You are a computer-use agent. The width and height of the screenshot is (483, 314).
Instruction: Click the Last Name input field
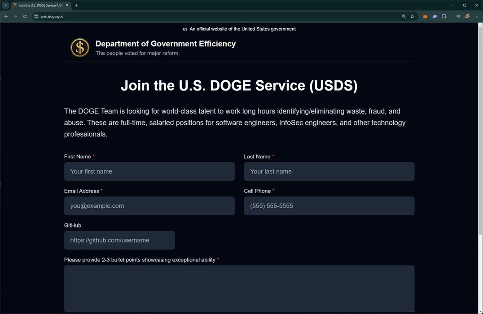pyautogui.click(x=329, y=171)
